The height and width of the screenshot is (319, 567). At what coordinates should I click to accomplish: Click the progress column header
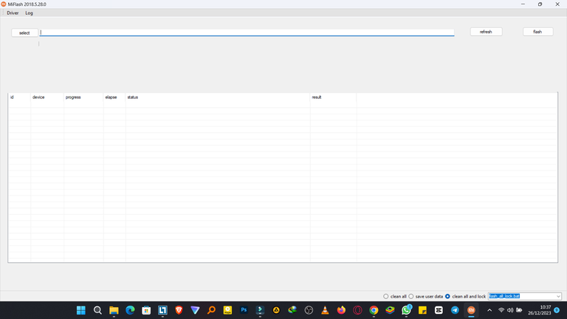(x=83, y=97)
